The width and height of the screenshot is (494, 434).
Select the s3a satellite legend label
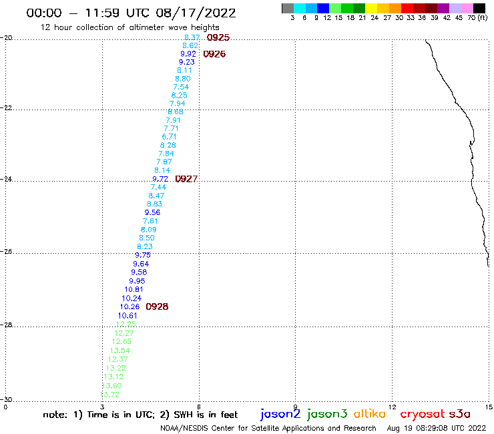tap(459, 414)
